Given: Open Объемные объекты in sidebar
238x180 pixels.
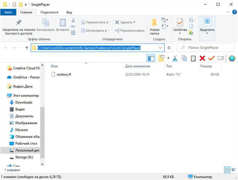Looking at the screenshot, I should tap(24, 137).
